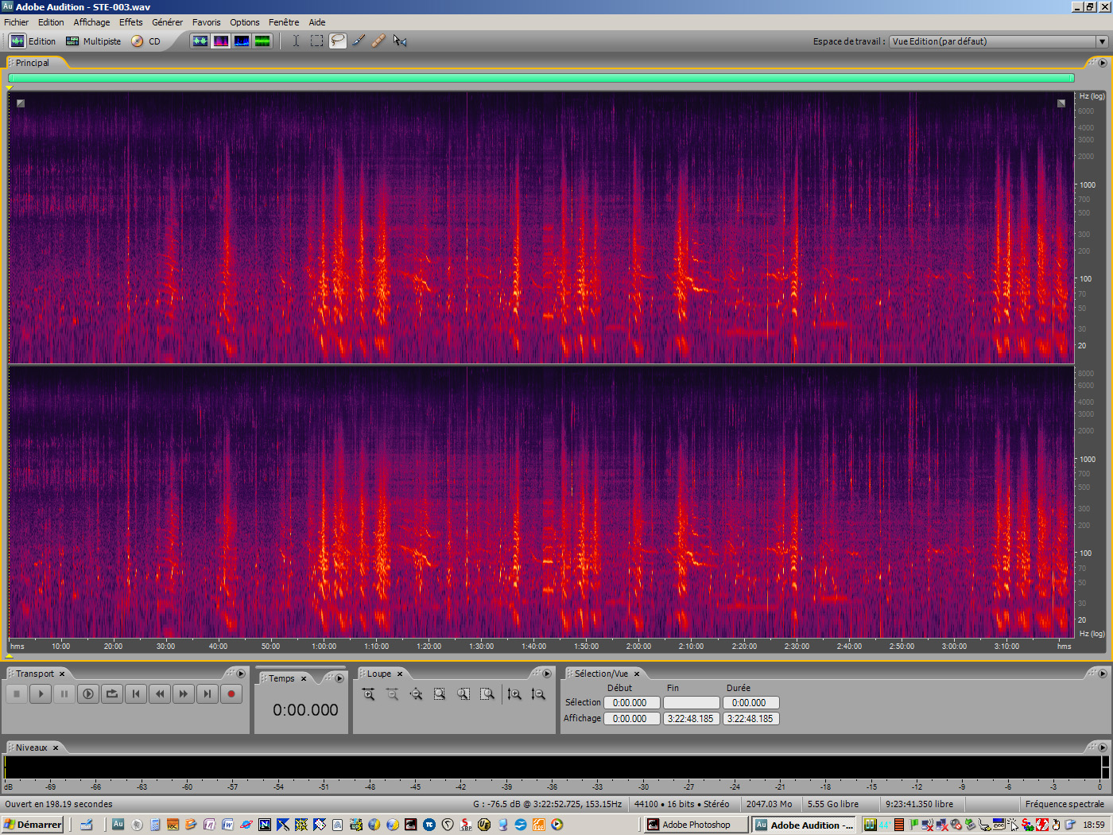Arm the red Record button
The height and width of the screenshot is (835, 1113).
click(x=231, y=693)
